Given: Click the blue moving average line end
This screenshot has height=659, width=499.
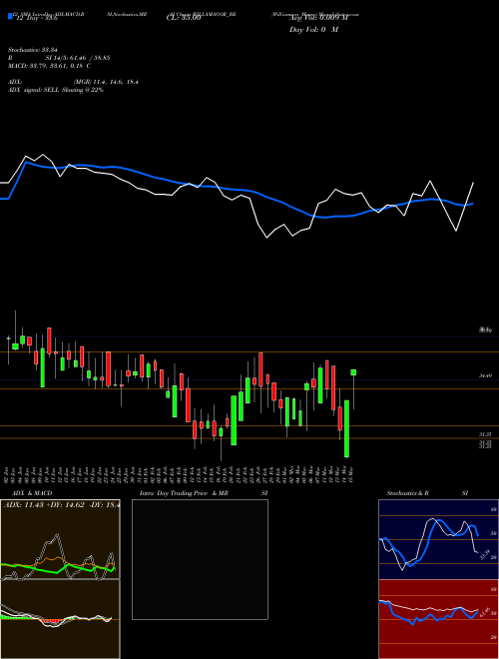Looking at the screenshot, I should point(472,204).
